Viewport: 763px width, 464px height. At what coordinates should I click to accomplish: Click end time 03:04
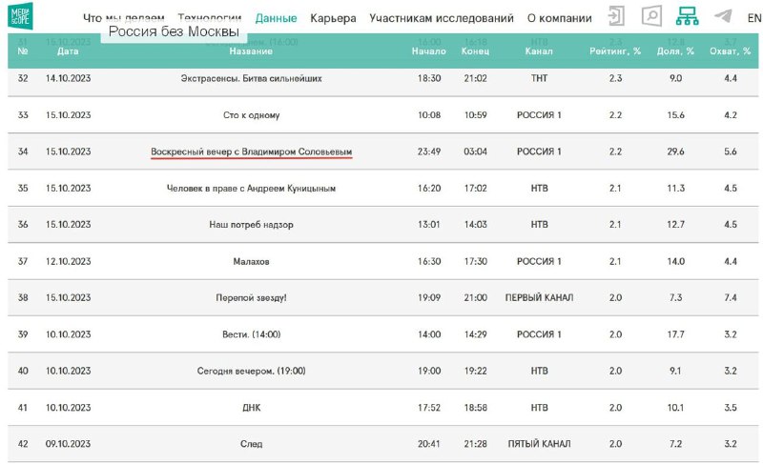pos(475,151)
